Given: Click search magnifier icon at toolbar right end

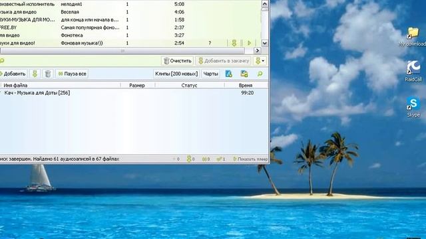Looking at the screenshot, I should (x=260, y=74).
